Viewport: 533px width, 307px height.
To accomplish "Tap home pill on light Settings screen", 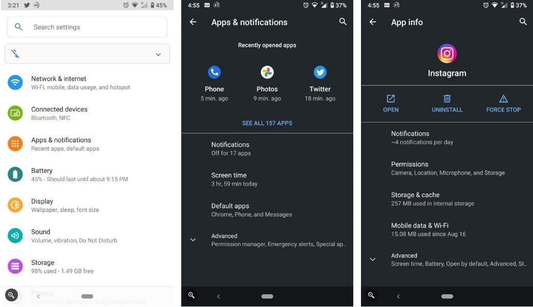I will coord(88,296).
